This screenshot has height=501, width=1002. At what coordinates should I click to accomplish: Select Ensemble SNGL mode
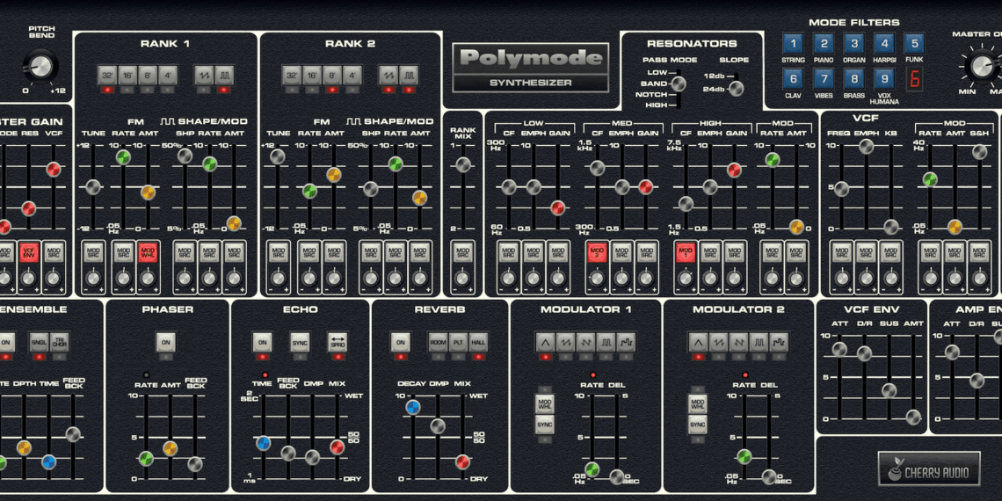coord(39,342)
